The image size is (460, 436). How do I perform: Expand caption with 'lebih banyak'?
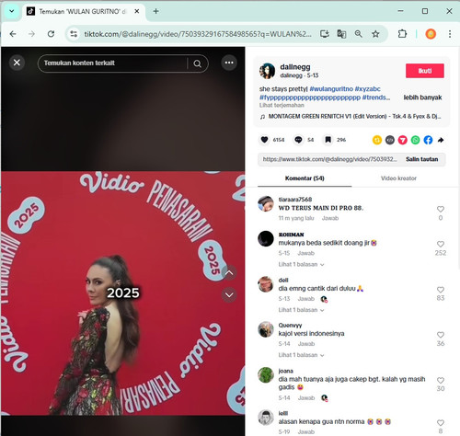click(422, 98)
